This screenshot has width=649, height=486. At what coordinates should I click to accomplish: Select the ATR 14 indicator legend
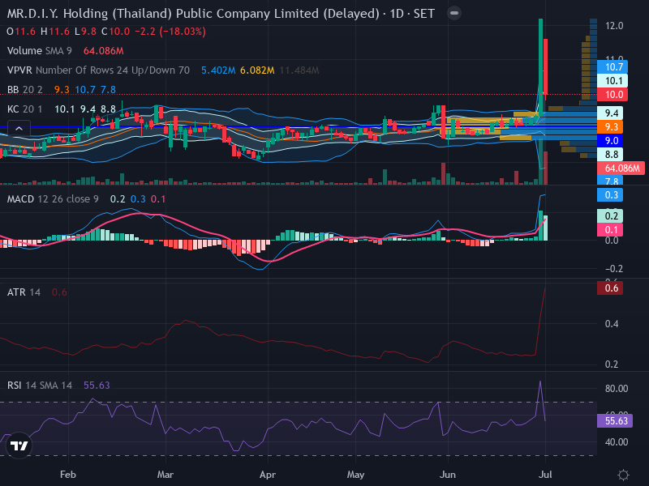(24, 292)
